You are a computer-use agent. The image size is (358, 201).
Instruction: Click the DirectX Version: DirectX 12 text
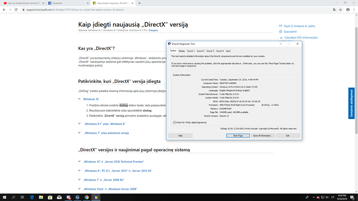[x=216, y=116]
